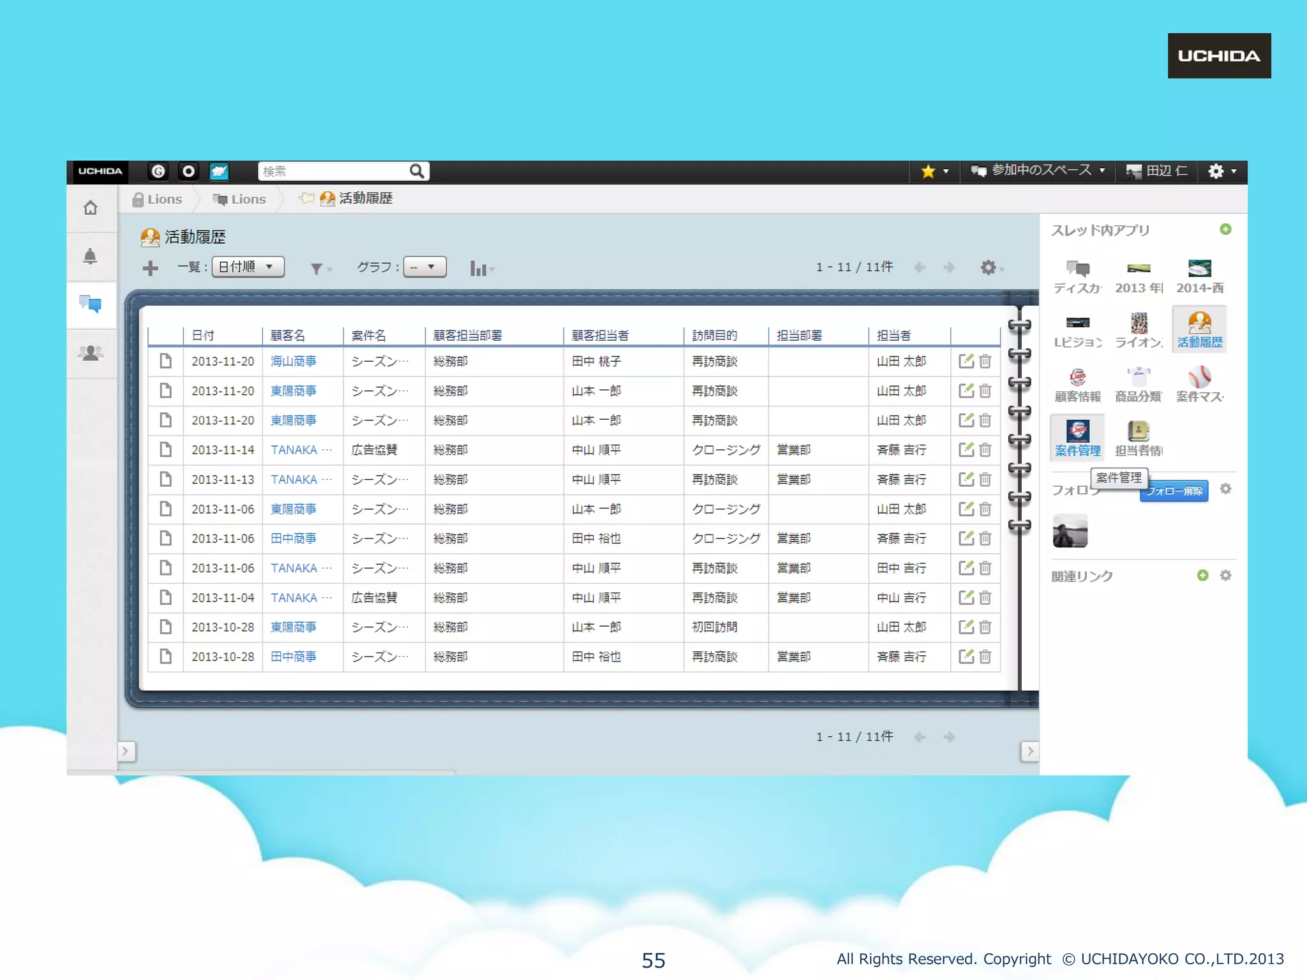Click the plus icon to add record
The width and height of the screenshot is (1307, 980).
151,268
